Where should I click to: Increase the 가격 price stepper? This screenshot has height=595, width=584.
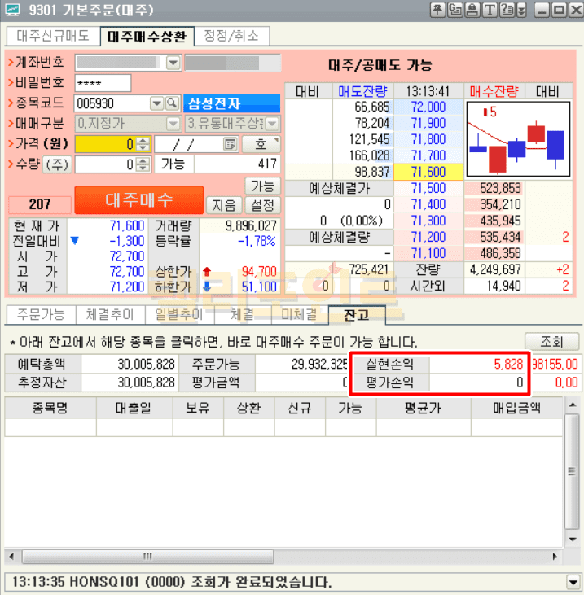[x=143, y=140]
